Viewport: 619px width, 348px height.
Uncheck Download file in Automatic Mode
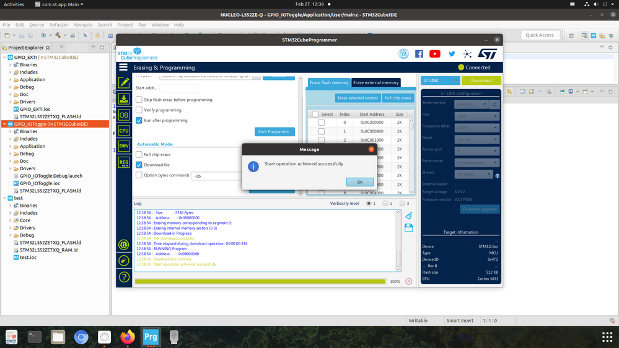(x=139, y=165)
